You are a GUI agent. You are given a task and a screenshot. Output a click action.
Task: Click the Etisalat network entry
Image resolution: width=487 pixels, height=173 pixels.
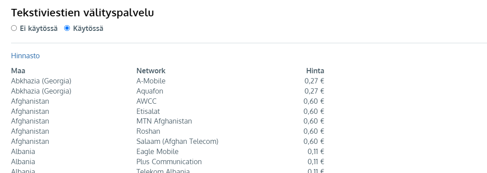[148, 111]
